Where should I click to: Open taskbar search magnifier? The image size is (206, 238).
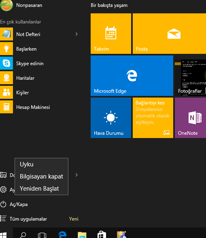[23, 235]
